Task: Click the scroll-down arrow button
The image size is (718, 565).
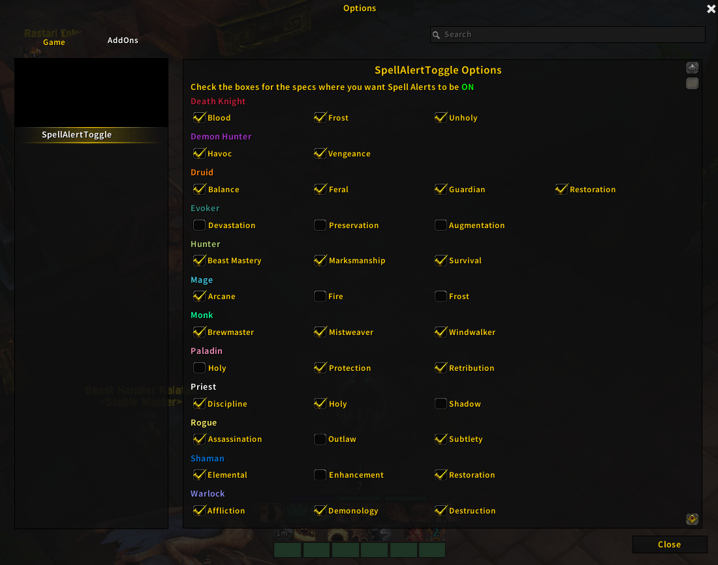Action: tap(692, 519)
